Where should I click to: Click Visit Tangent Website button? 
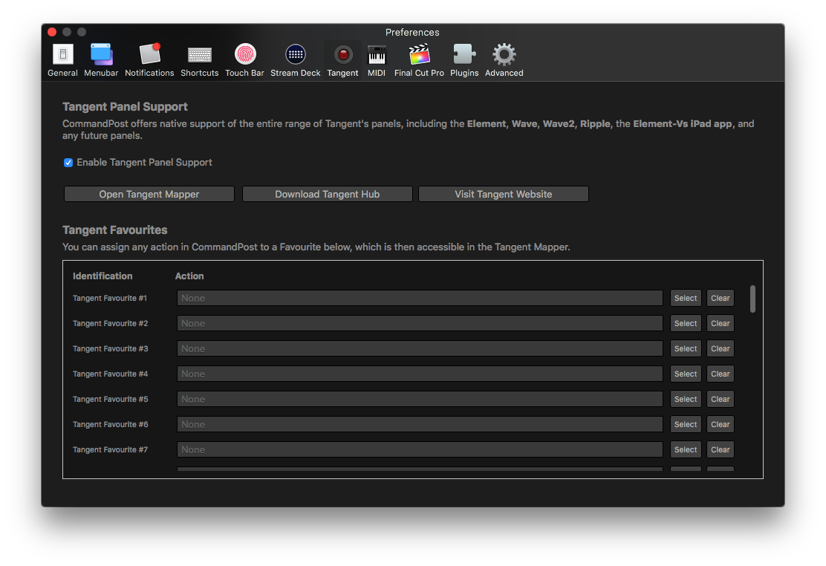[x=504, y=194]
